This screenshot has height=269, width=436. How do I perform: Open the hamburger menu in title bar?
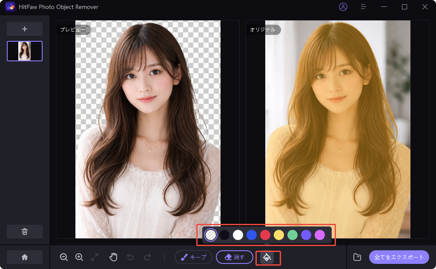click(364, 7)
